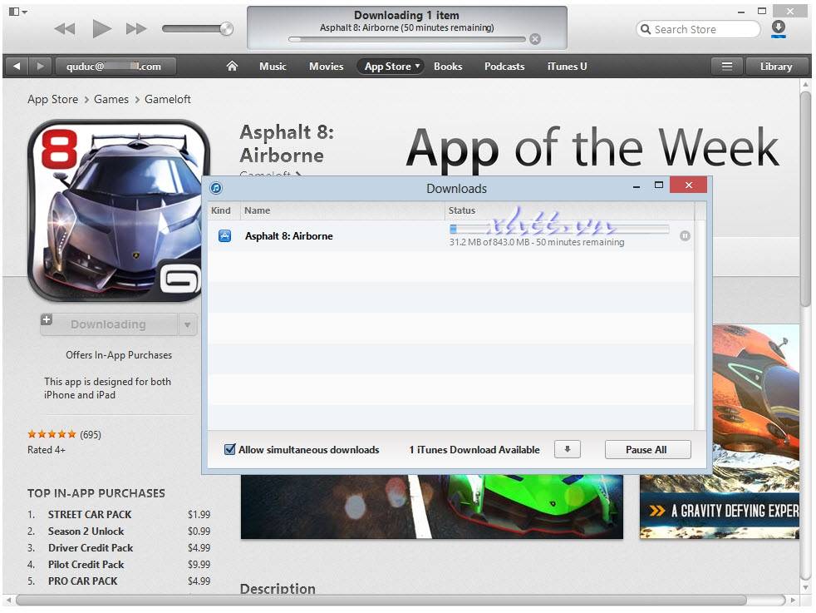
Task: Click the star rating for Asphalt 8
Action: (x=52, y=434)
